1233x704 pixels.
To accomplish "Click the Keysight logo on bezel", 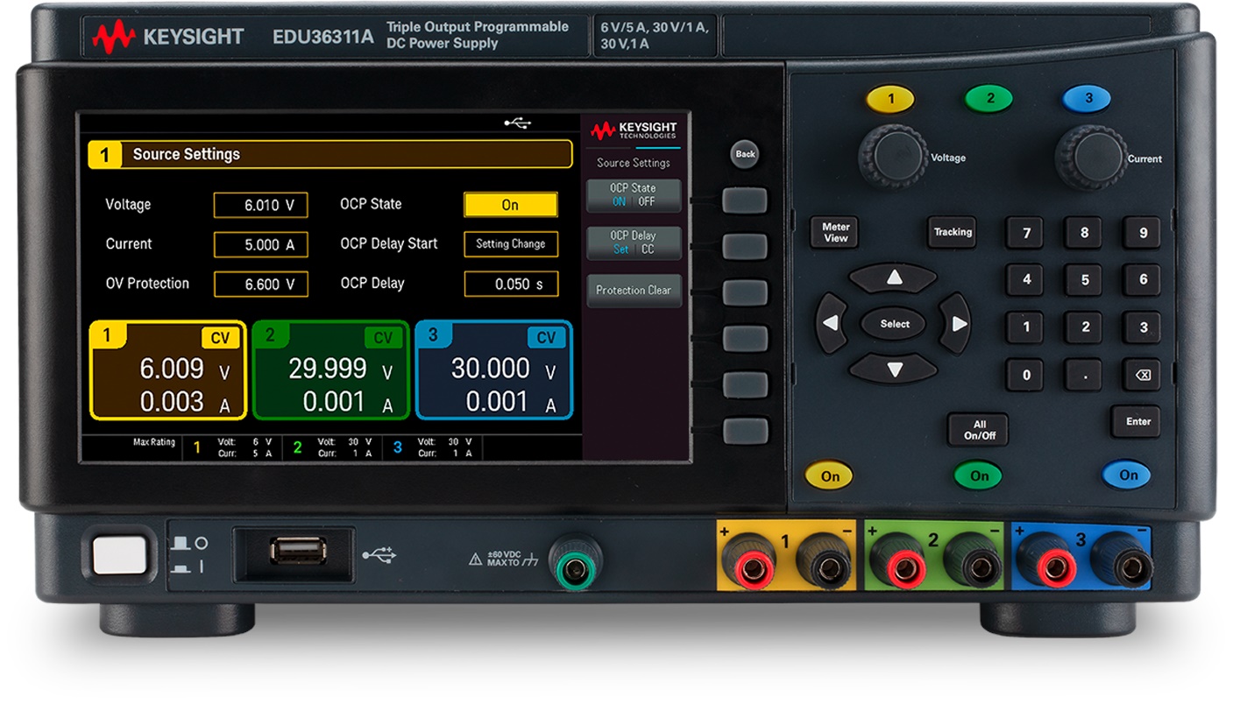I will click(x=168, y=36).
